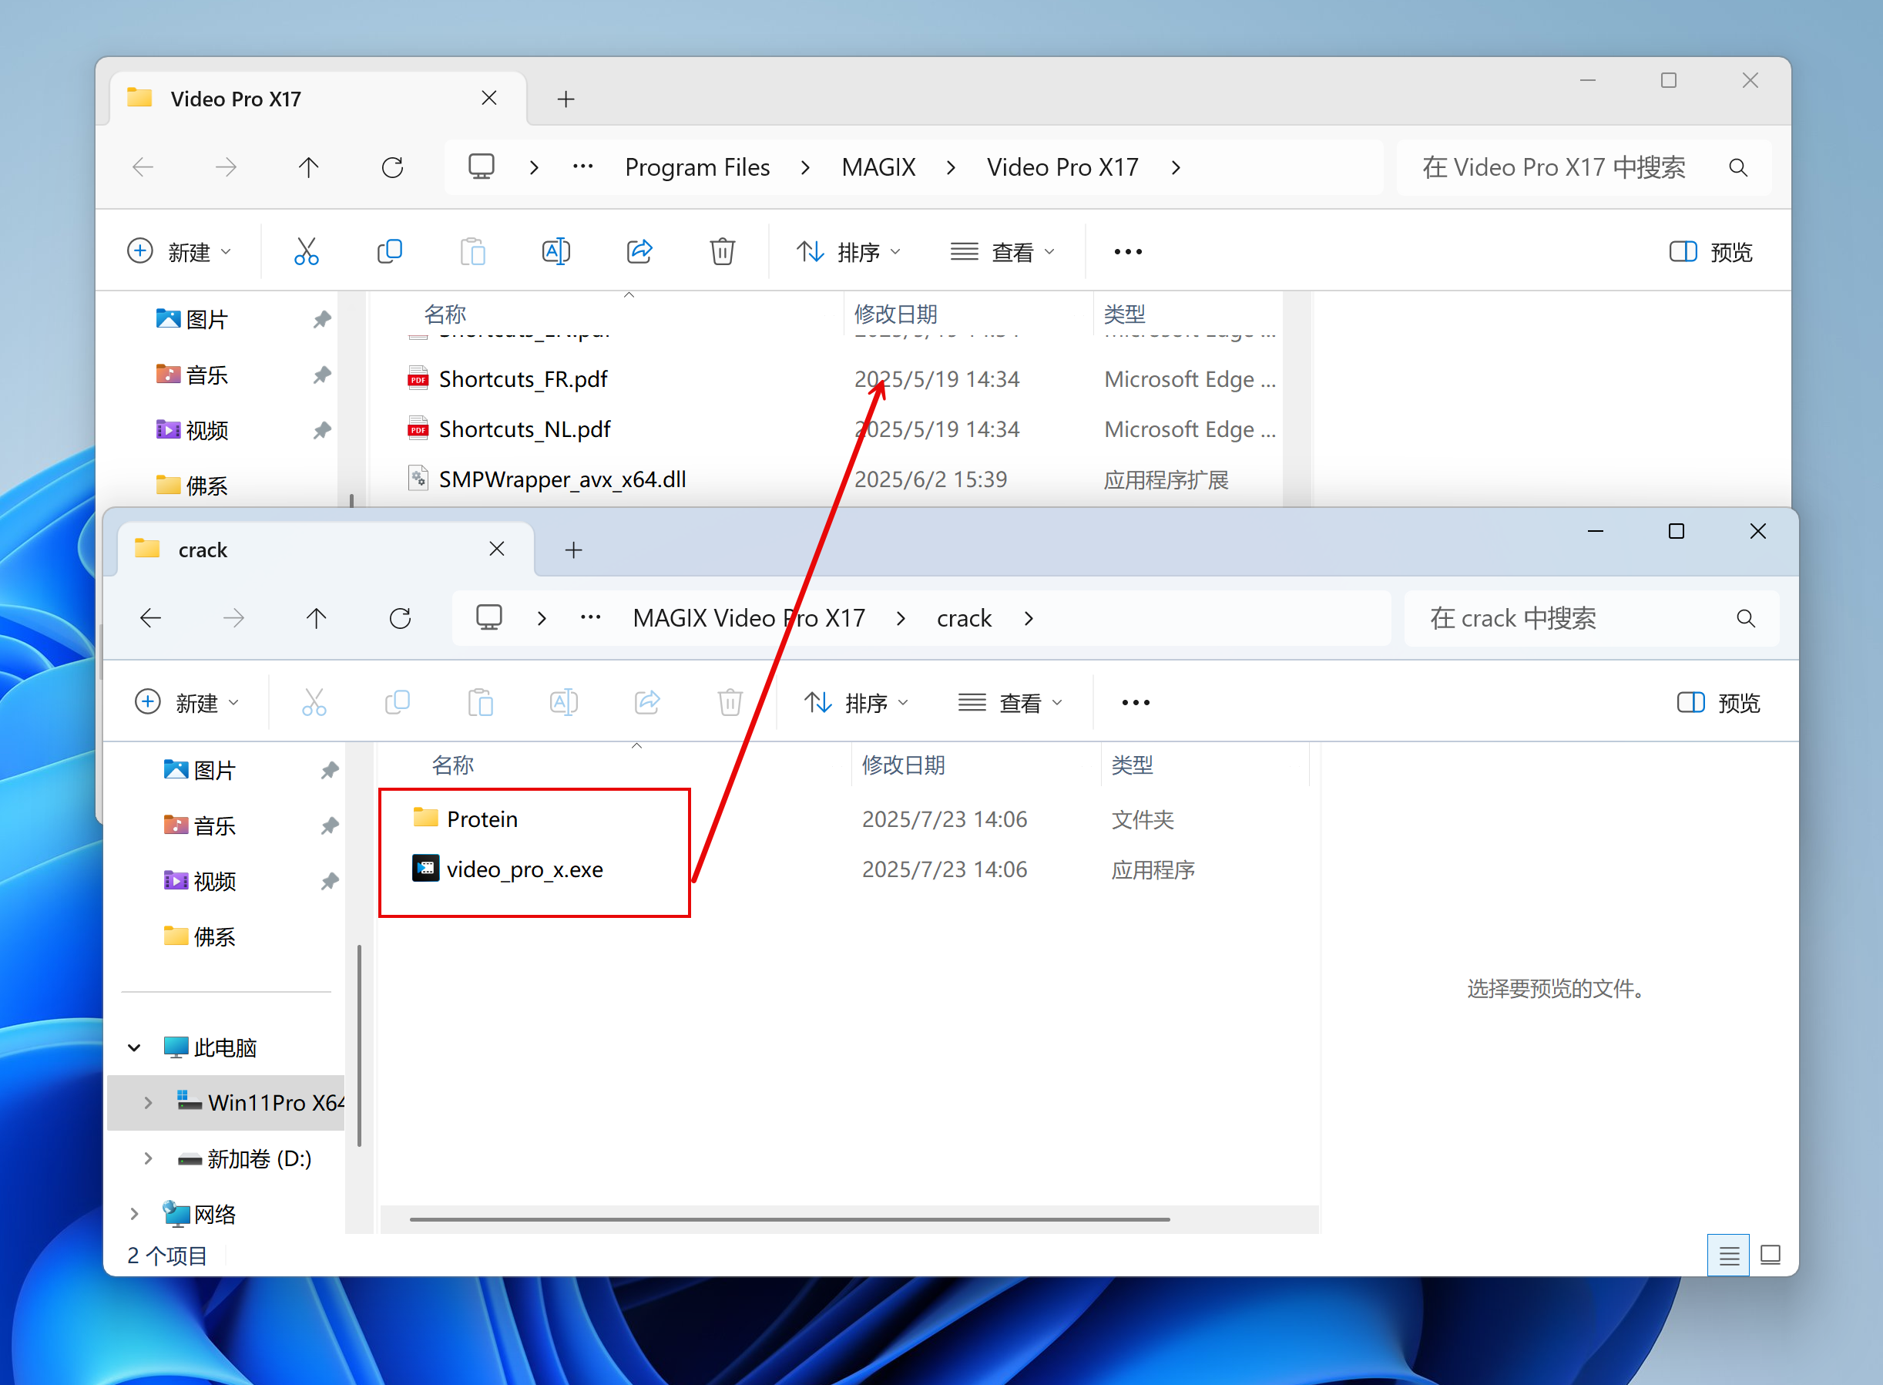Screen dimensions: 1883x1385
Task: Click the MAGIX breadcrumb in address bar
Action: [878, 168]
